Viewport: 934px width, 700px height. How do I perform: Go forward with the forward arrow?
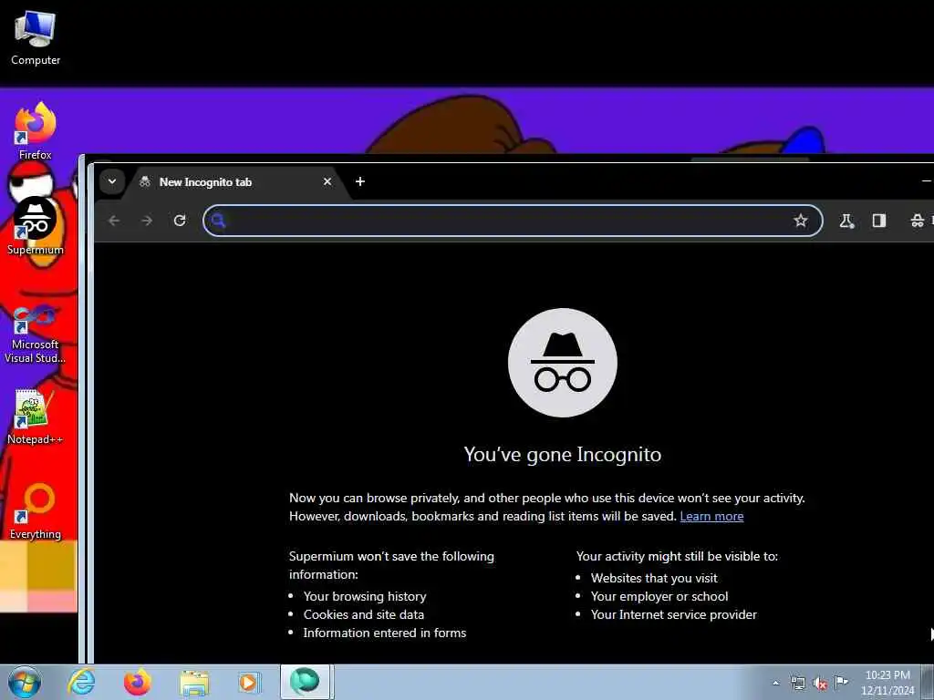tap(147, 221)
